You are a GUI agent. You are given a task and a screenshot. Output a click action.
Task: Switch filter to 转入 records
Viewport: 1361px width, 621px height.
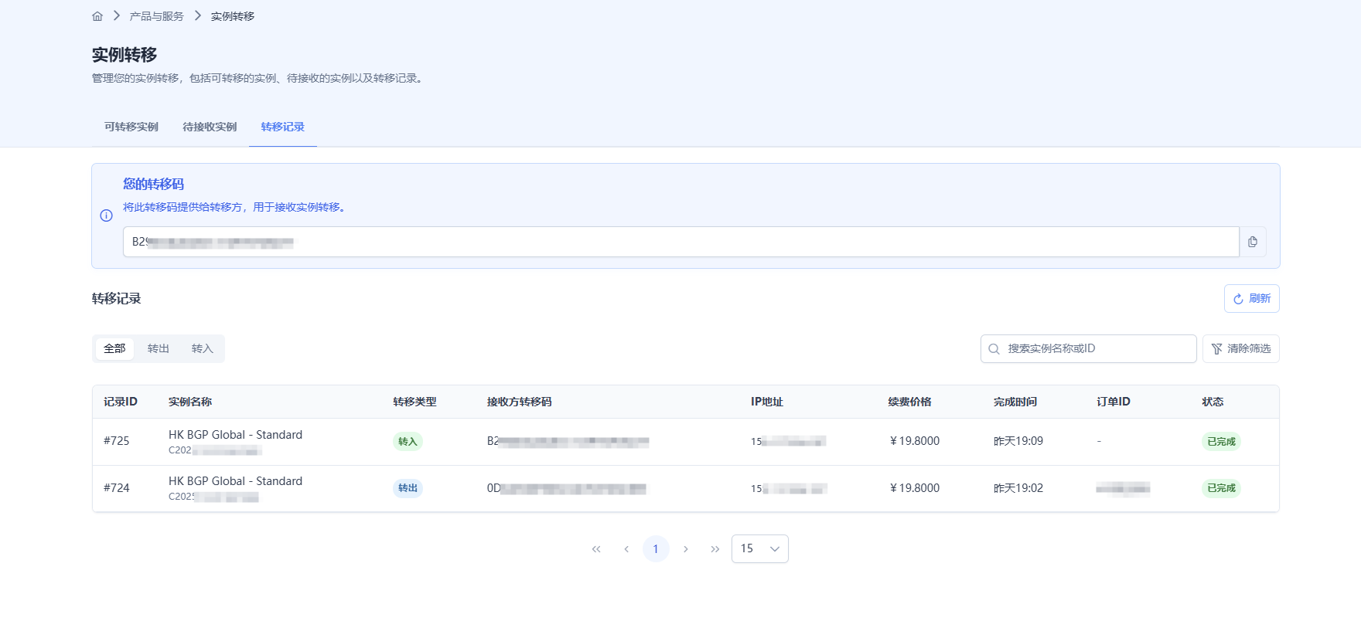(203, 348)
